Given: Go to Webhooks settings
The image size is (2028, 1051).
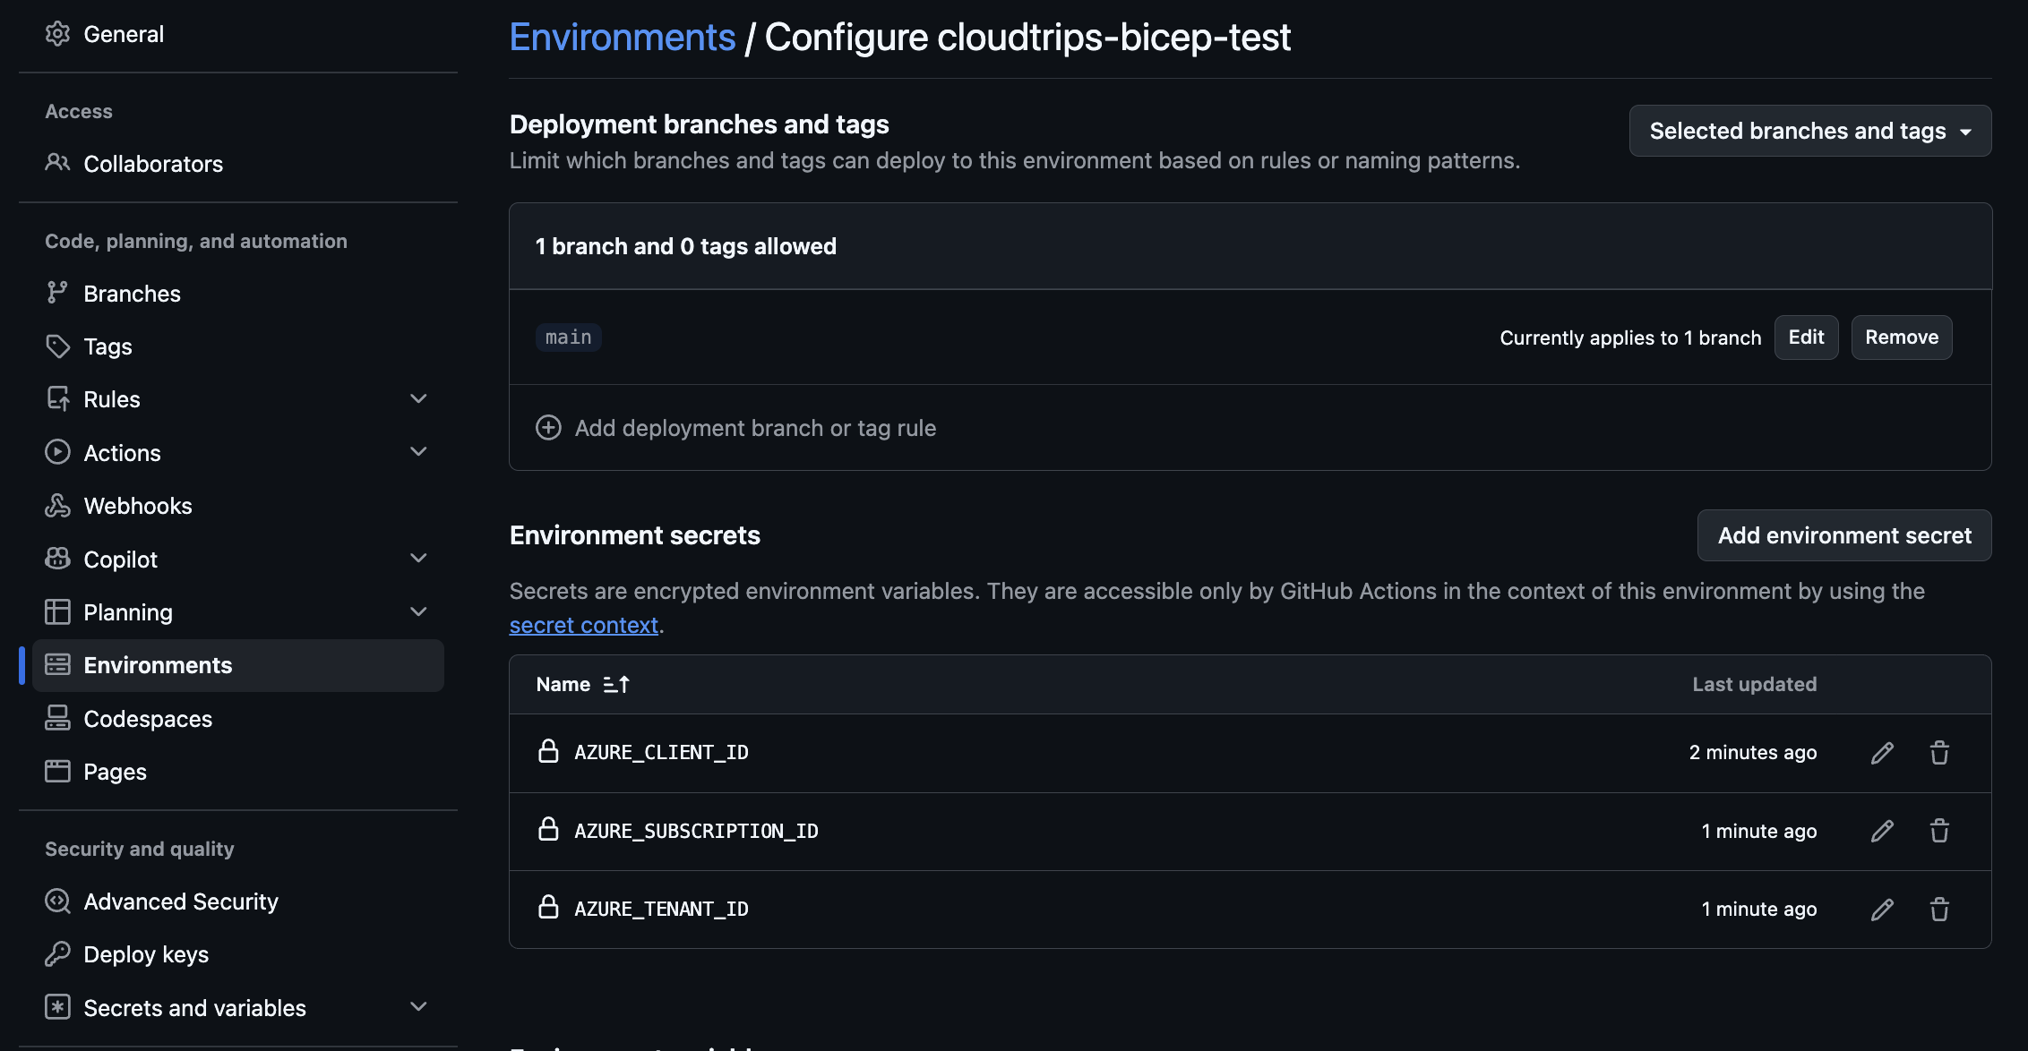Looking at the screenshot, I should 238,506.
